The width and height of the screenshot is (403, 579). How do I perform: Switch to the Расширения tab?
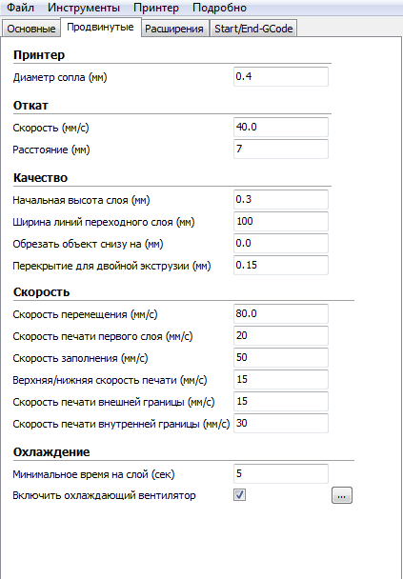[174, 29]
